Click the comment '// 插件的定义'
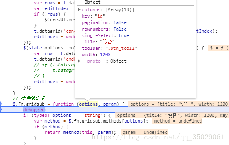229x145 pixels. (29, 98)
